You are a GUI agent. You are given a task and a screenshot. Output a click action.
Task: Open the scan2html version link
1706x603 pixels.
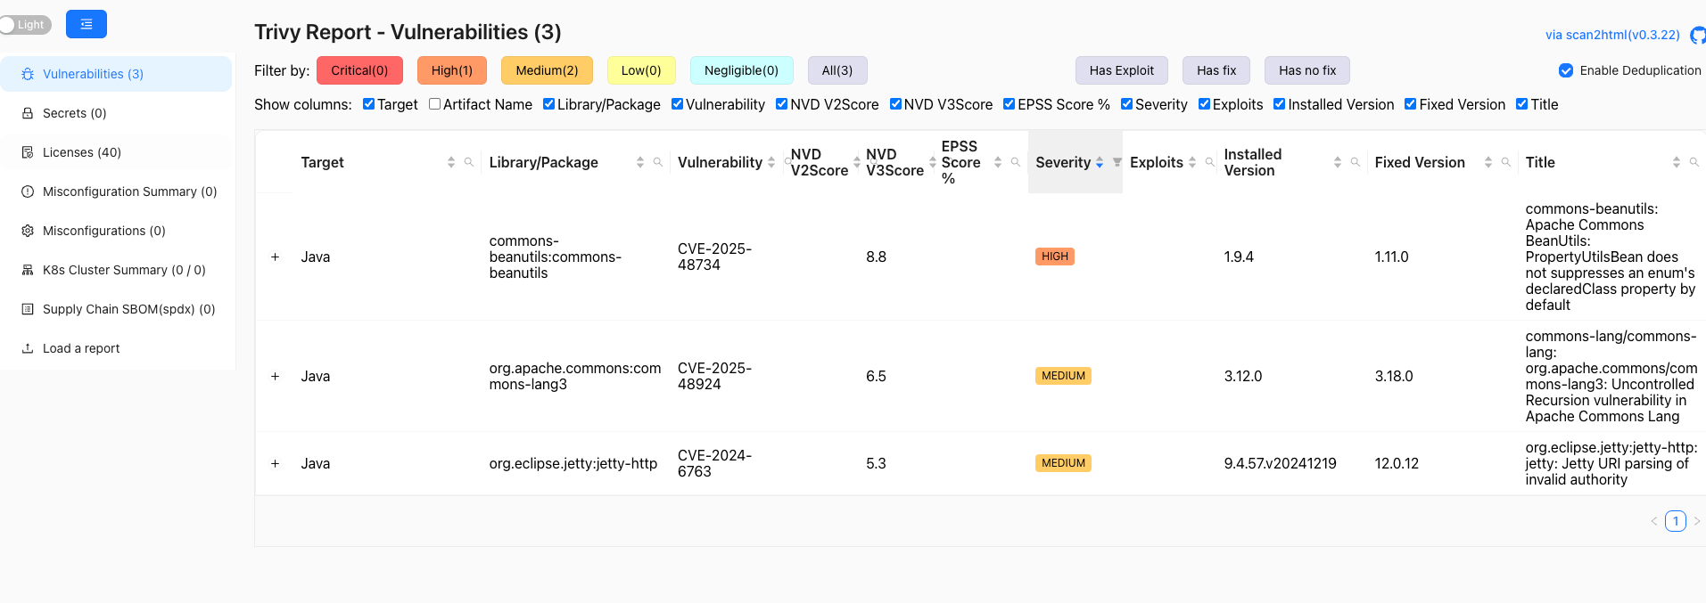(1611, 35)
